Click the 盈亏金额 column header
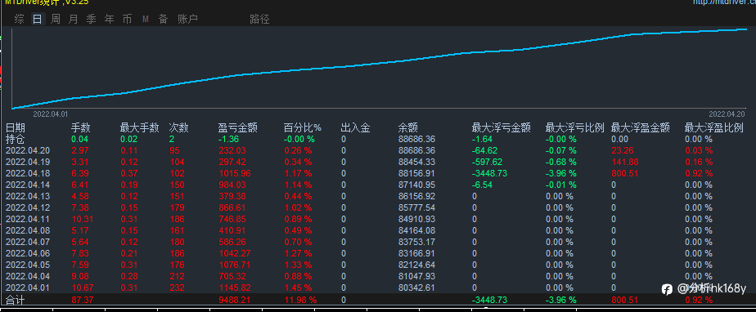 pos(238,127)
